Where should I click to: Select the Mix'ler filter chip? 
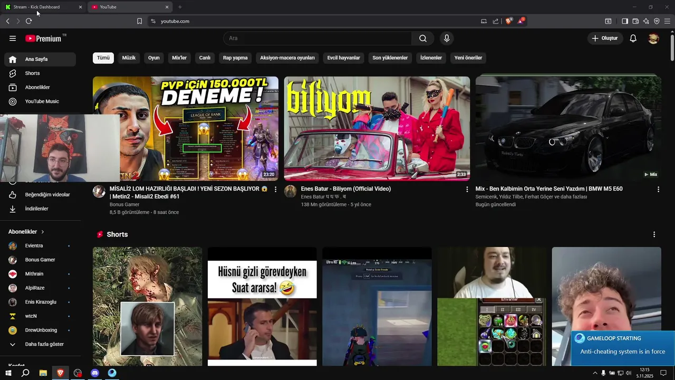tap(179, 58)
